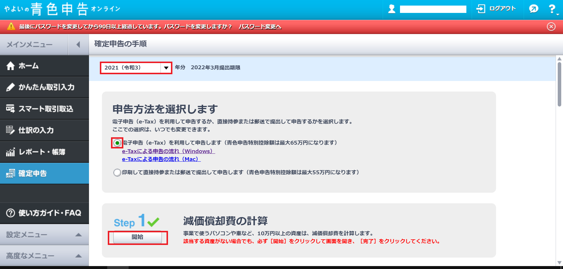Click the レポート・帳簿 chart icon
The width and height of the screenshot is (563, 269).
pos(11,152)
